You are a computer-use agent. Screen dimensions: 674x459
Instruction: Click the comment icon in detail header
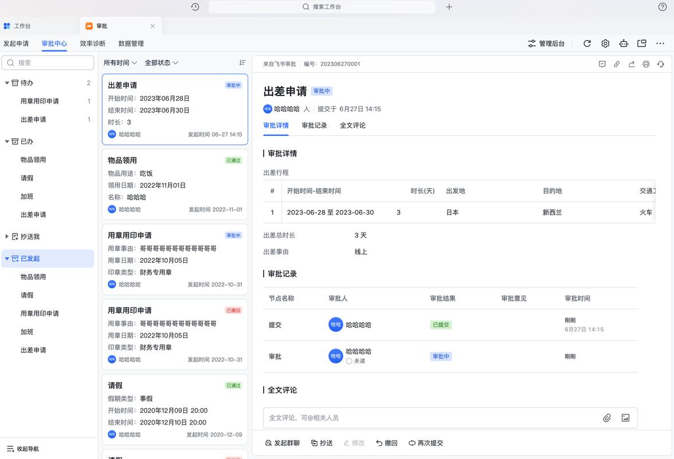602,64
